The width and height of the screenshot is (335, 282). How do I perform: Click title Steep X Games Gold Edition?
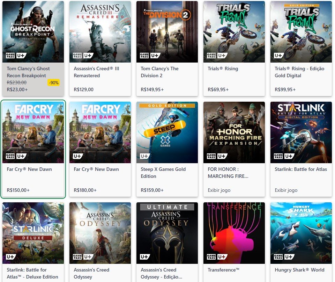(x=163, y=173)
